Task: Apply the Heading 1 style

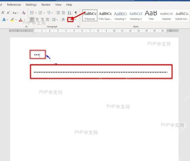Action: point(121,15)
